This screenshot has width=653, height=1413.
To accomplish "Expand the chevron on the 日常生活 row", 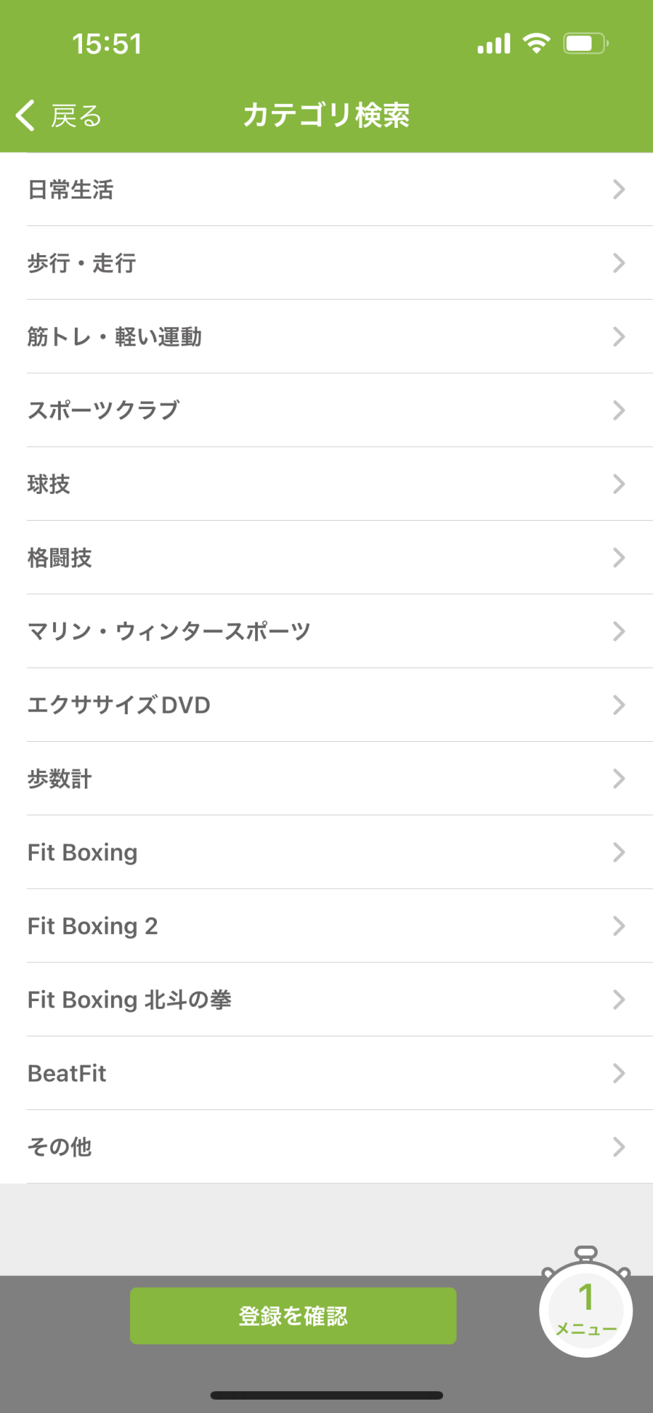I will 619,189.
